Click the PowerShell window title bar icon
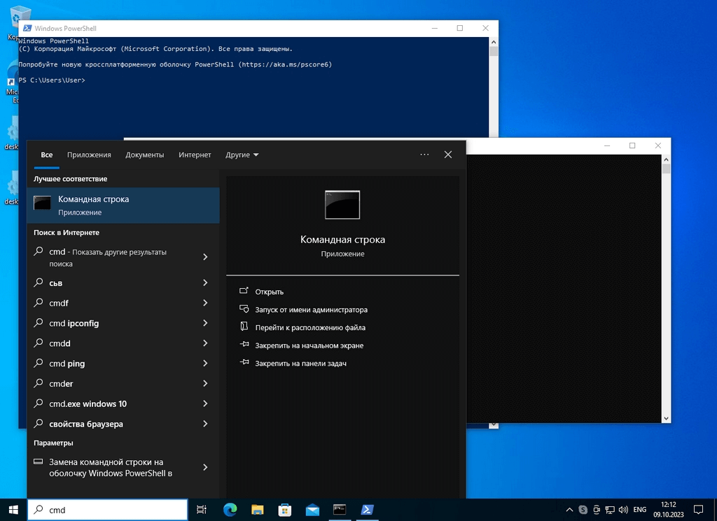The width and height of the screenshot is (717, 521). 27,28
